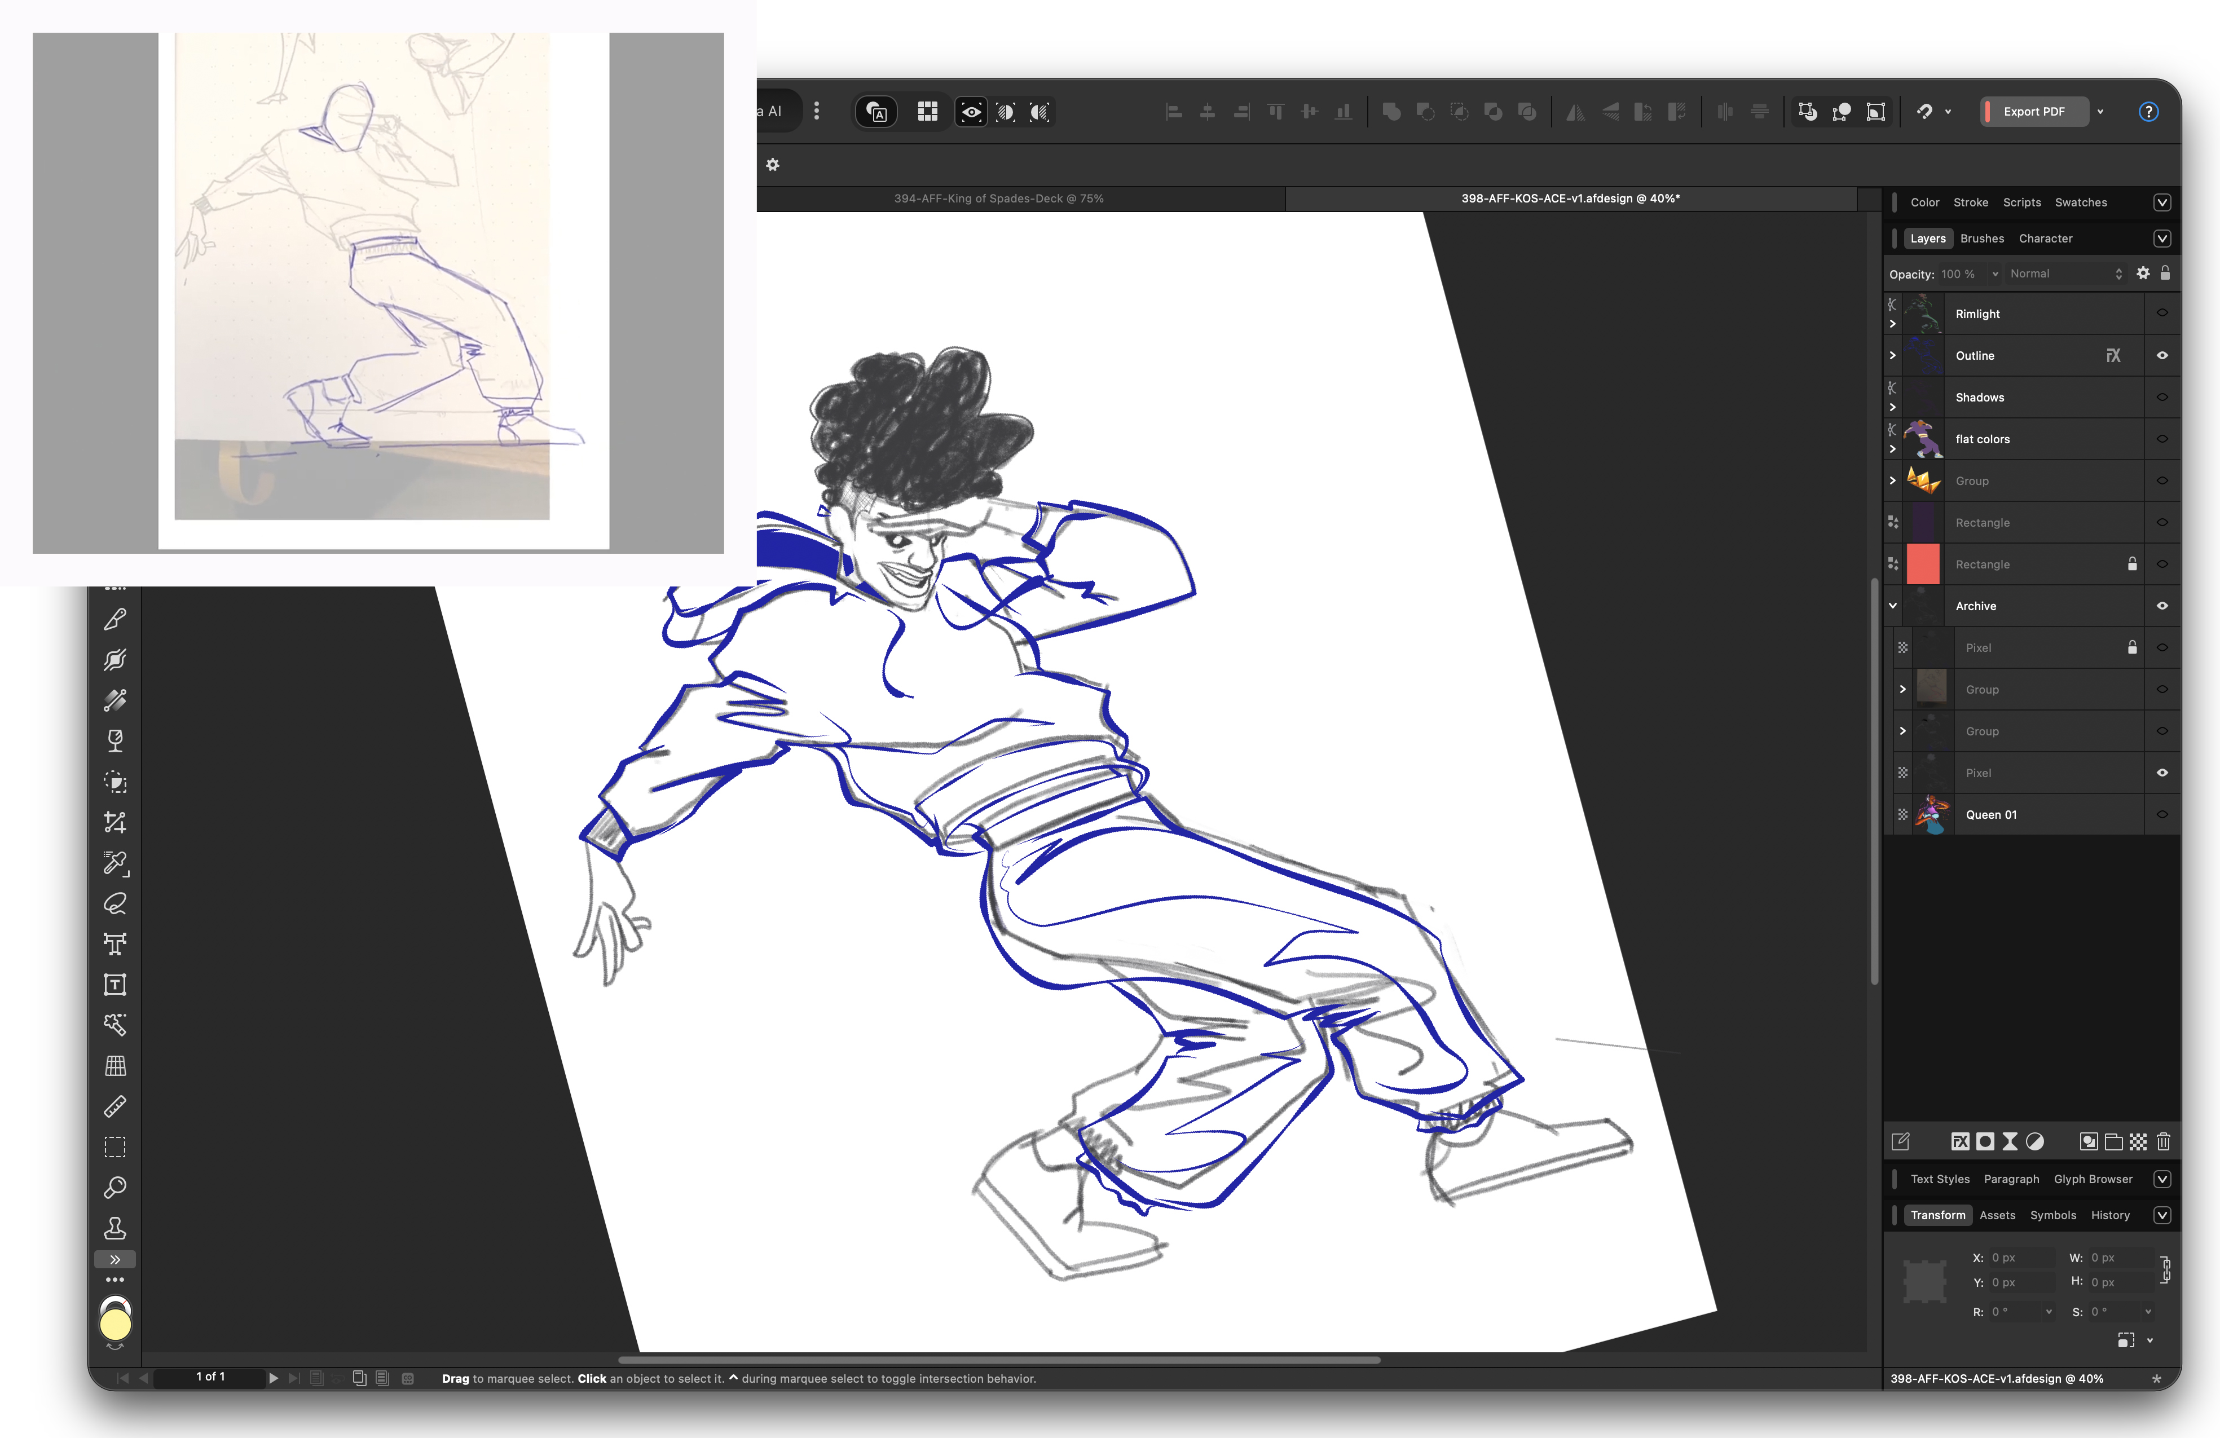Switch to the History tab

pyautogui.click(x=2110, y=1215)
